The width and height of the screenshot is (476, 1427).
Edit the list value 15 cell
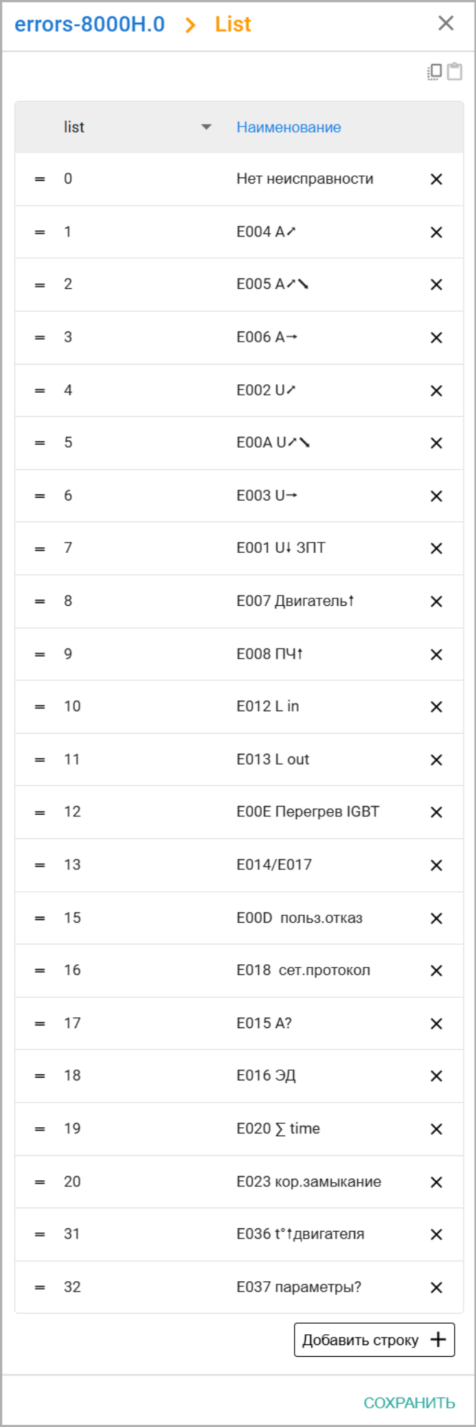click(x=72, y=918)
